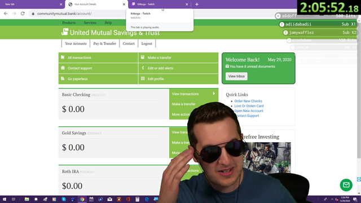
Task: Open Windows Start menu
Action: click(x=5, y=199)
